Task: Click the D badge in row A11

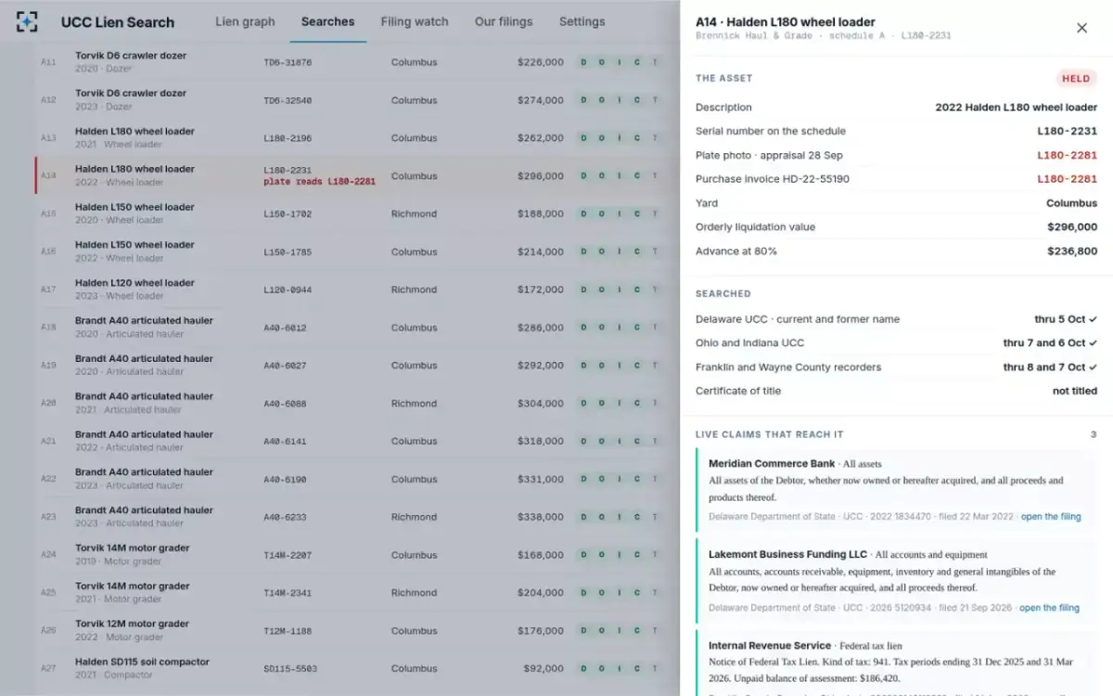Action: (584, 62)
